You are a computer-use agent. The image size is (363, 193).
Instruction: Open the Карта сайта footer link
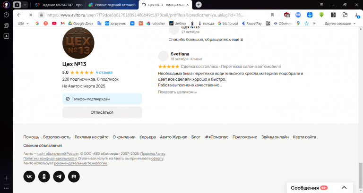pyautogui.click(x=304, y=137)
